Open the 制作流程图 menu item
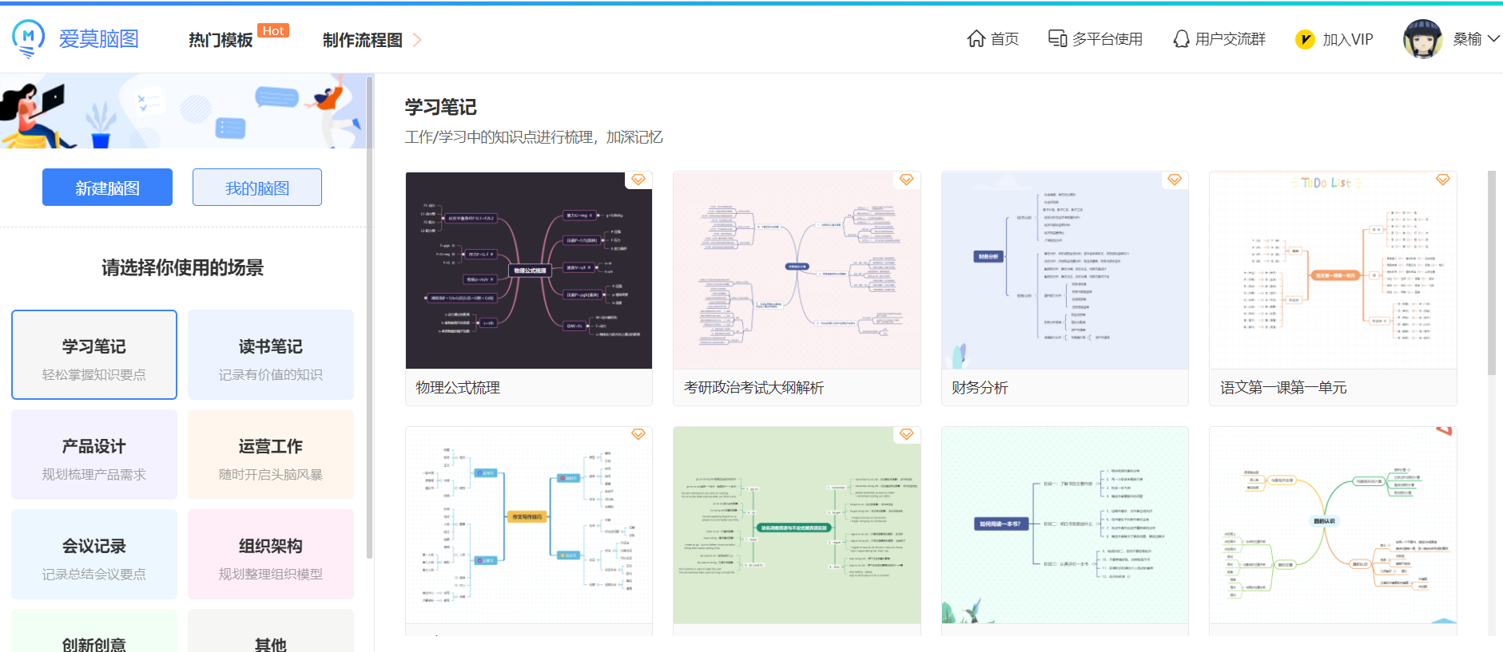Viewport: 1503px width, 652px height. point(363,40)
